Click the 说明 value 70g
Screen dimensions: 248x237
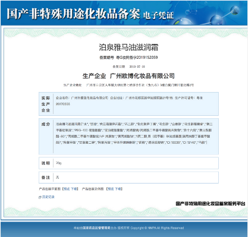click(x=59, y=163)
